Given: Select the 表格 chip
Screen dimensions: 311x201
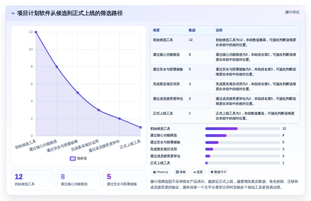Looking at the screenshot, I should [181, 172].
